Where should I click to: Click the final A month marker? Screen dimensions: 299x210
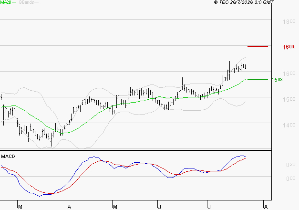coord(266,207)
